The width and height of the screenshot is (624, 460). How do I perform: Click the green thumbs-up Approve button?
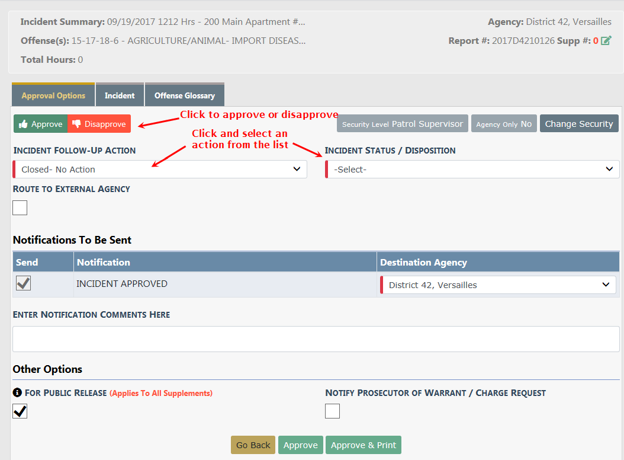coord(40,124)
